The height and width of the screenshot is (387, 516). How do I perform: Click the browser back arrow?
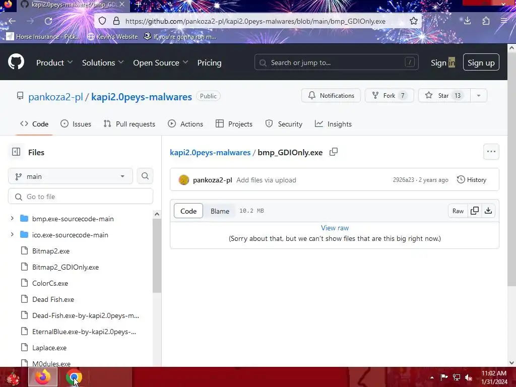(12, 21)
